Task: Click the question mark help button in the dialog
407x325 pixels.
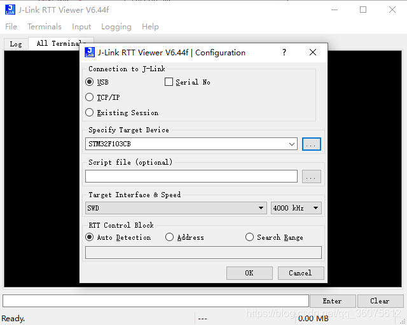Action: pyautogui.click(x=284, y=52)
